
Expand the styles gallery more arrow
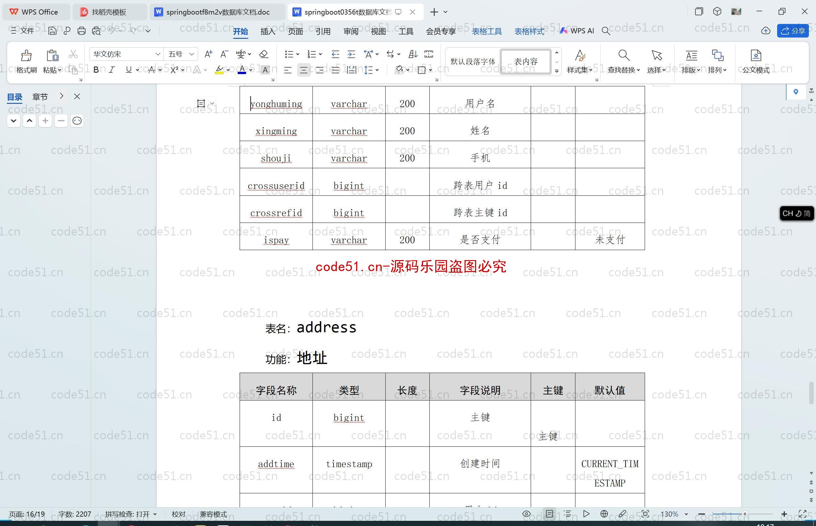coord(557,71)
